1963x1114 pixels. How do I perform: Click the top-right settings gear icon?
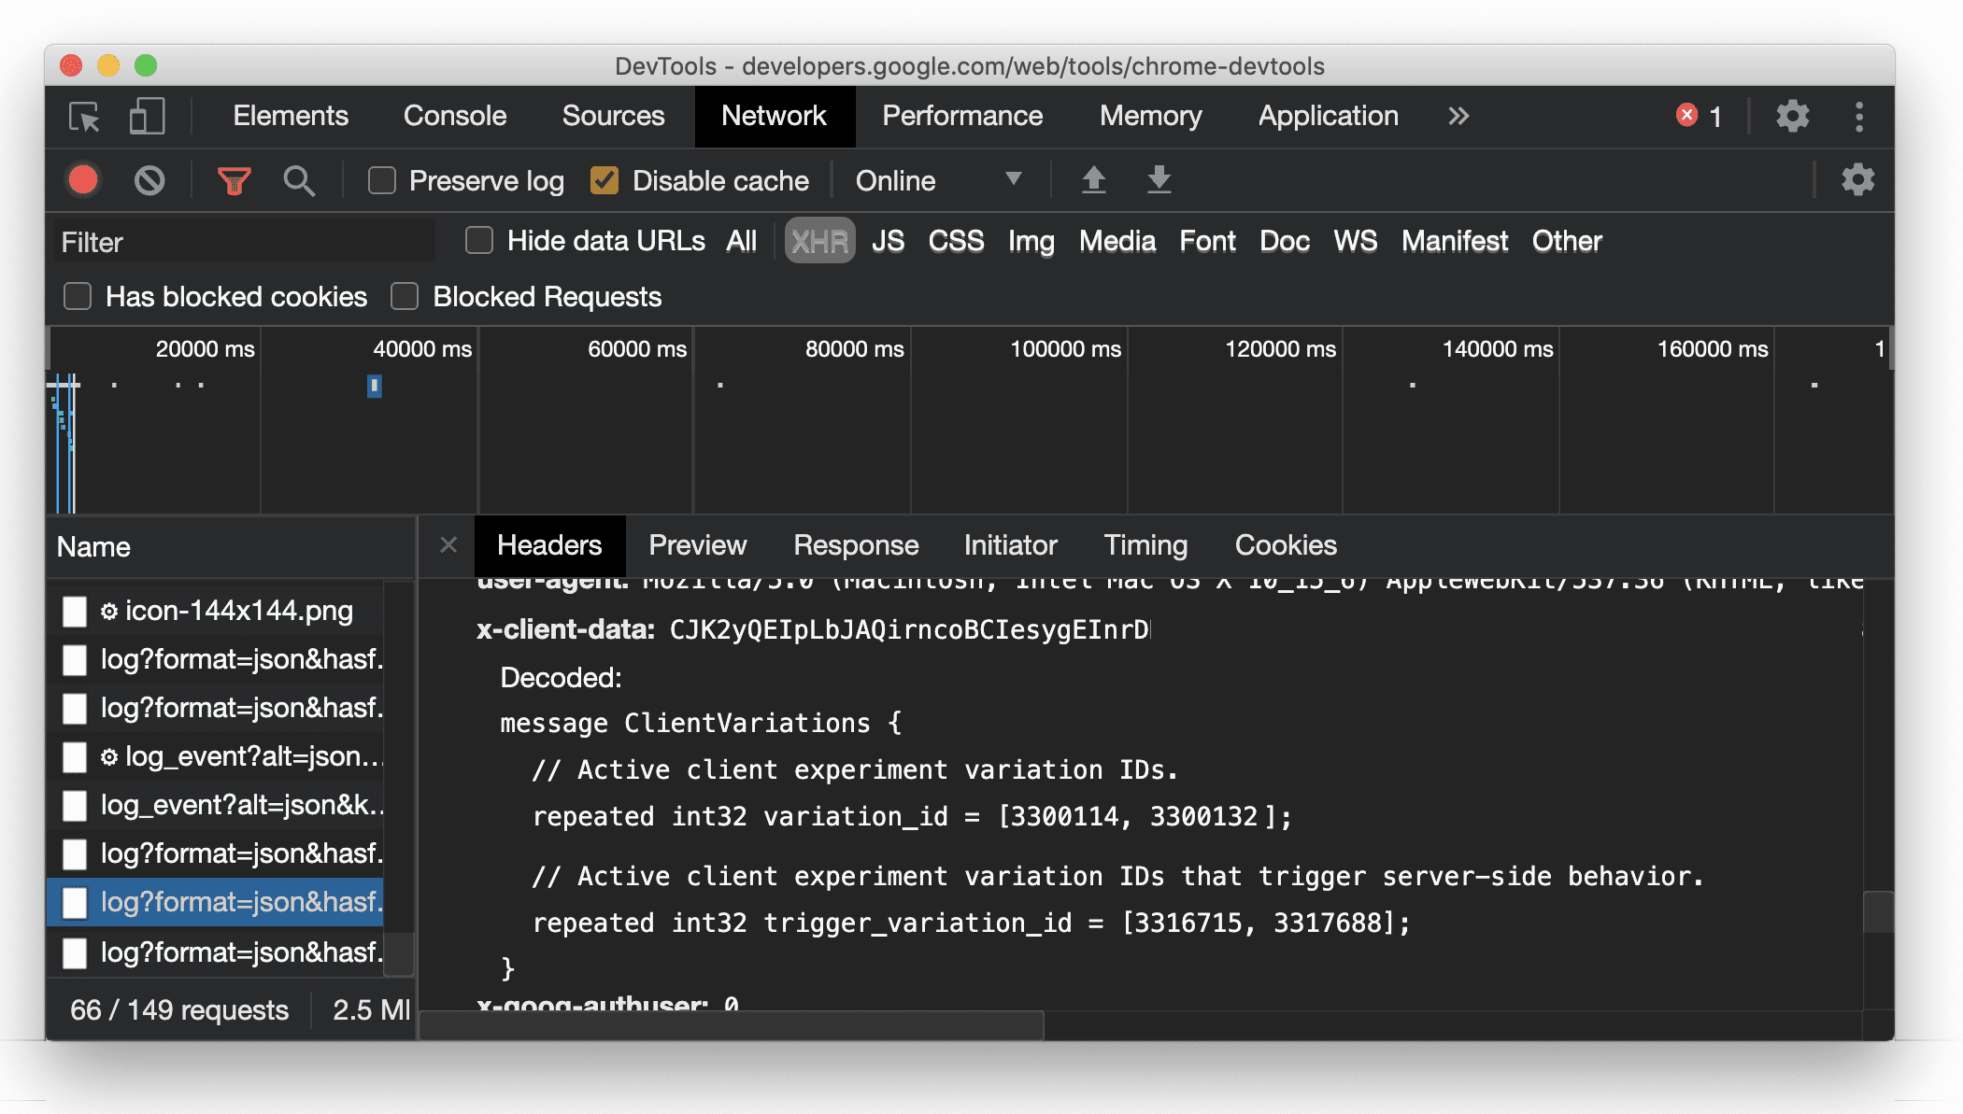[1790, 116]
